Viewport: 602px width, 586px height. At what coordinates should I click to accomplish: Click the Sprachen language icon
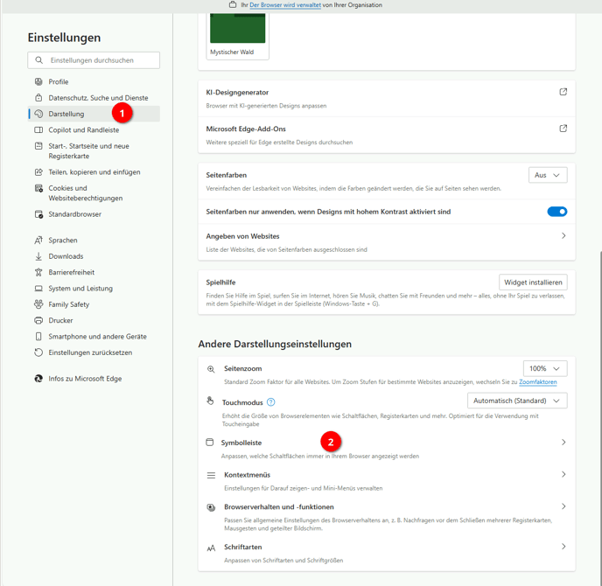click(x=38, y=241)
